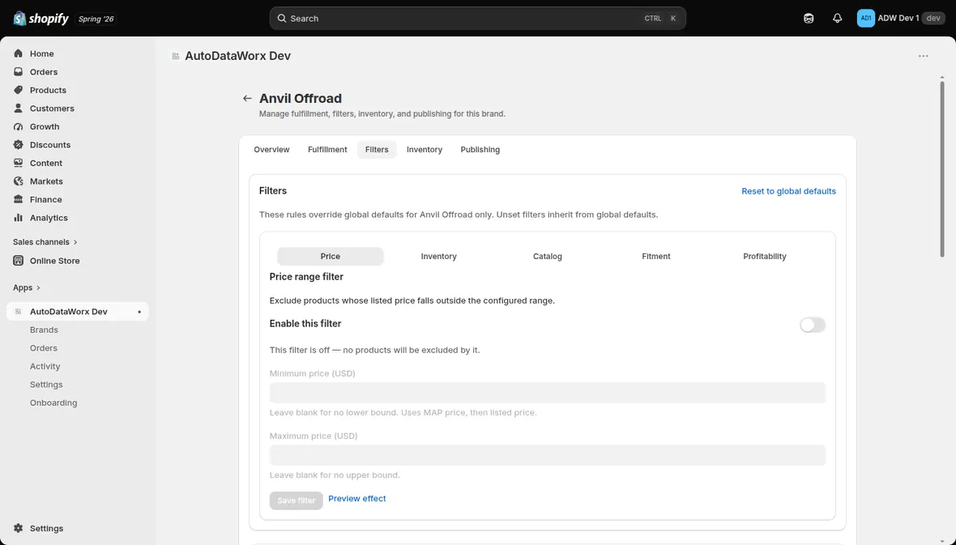956x545 pixels.
Task: Select the Finance bank icon
Action: click(x=19, y=200)
